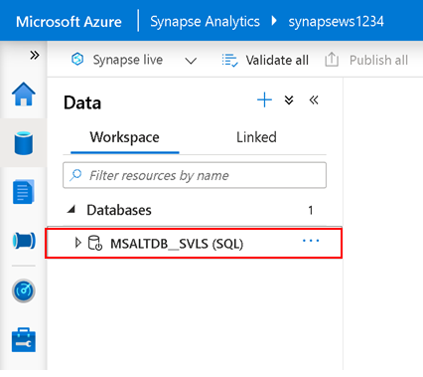The height and width of the screenshot is (377, 423).
Task: Open the Integrate hub pipeline icon
Action: click(x=24, y=241)
